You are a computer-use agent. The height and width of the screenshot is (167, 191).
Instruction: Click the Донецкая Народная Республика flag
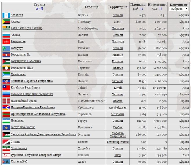point(6,81)
